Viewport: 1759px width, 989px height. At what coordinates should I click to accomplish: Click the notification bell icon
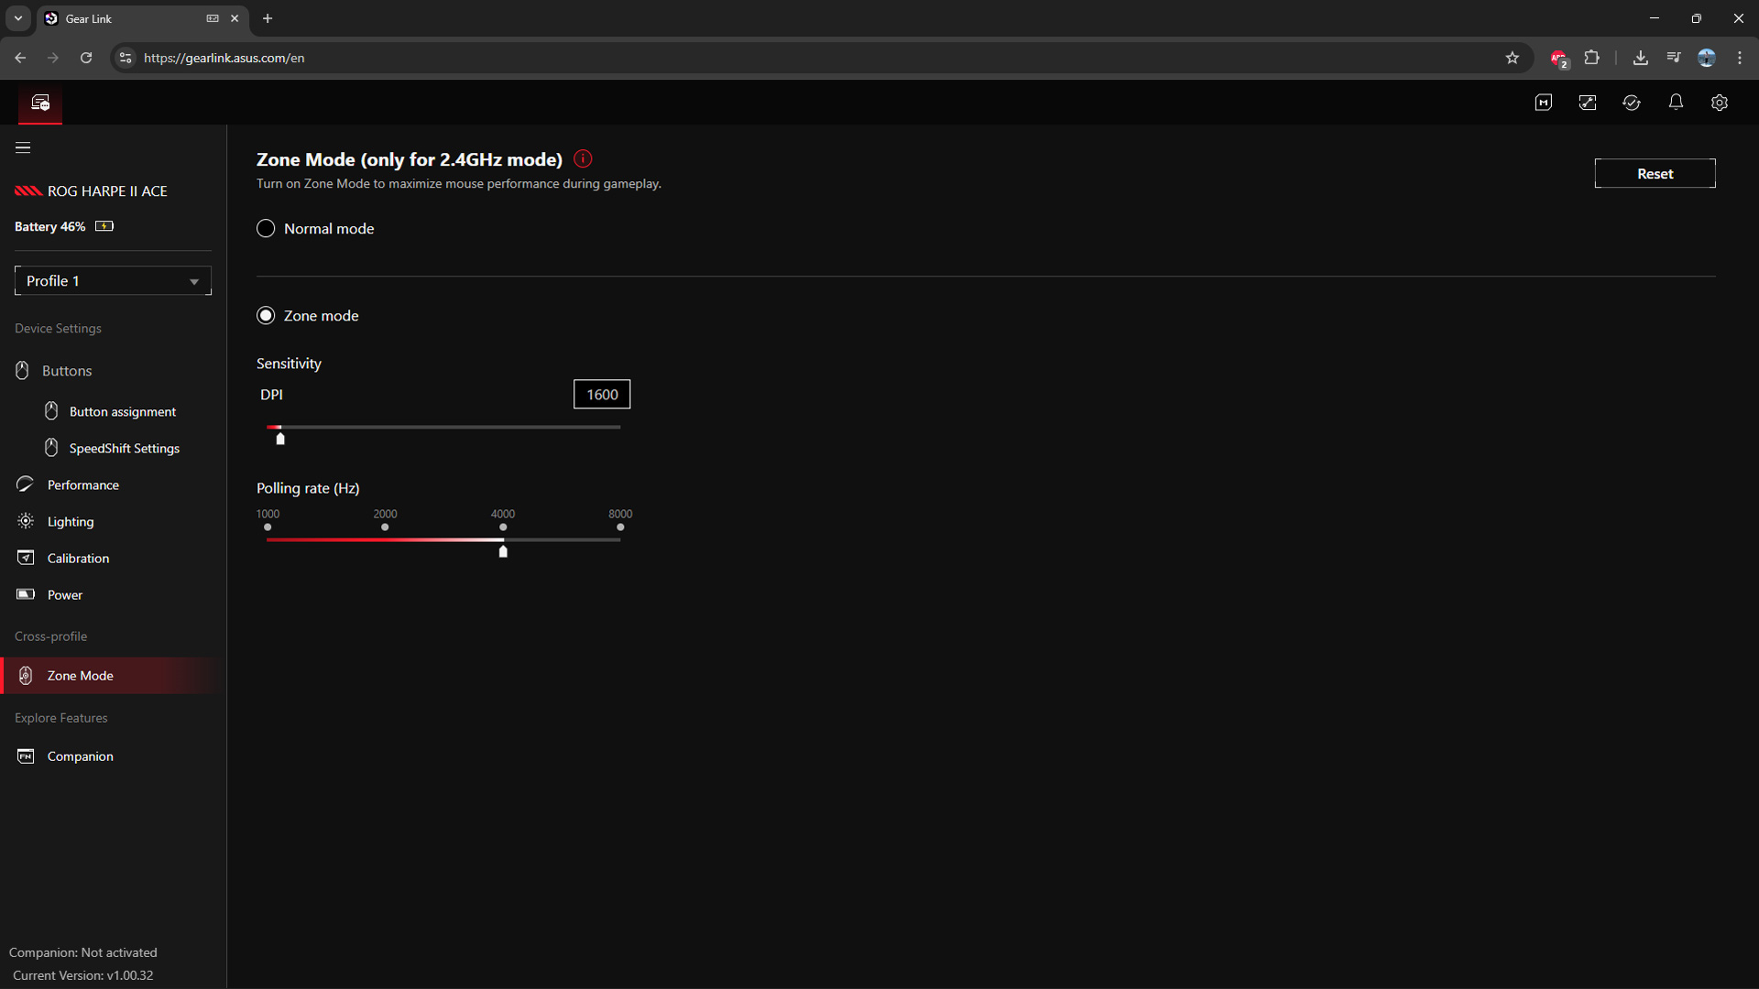(x=1676, y=103)
